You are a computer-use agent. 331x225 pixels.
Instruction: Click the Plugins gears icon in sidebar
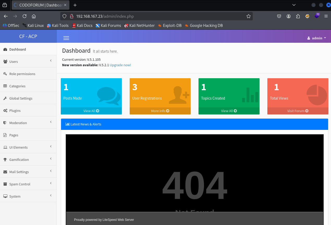click(5, 111)
